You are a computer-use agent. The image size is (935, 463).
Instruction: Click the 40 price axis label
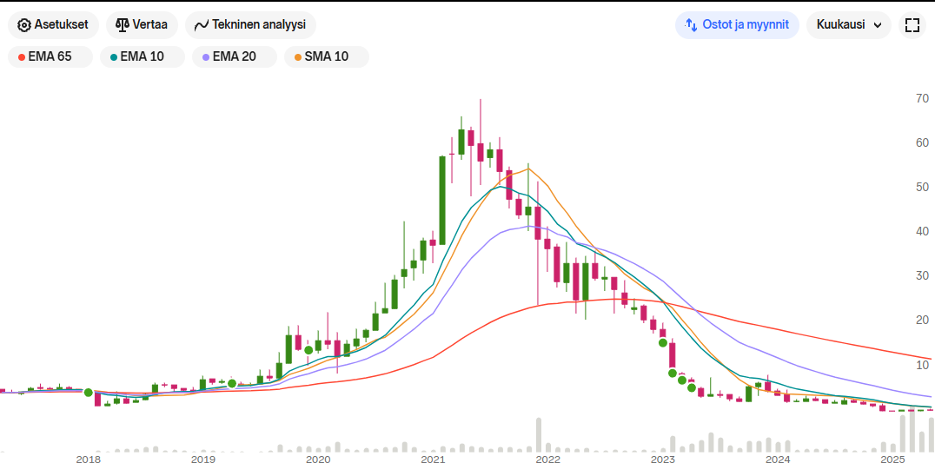[921, 231]
